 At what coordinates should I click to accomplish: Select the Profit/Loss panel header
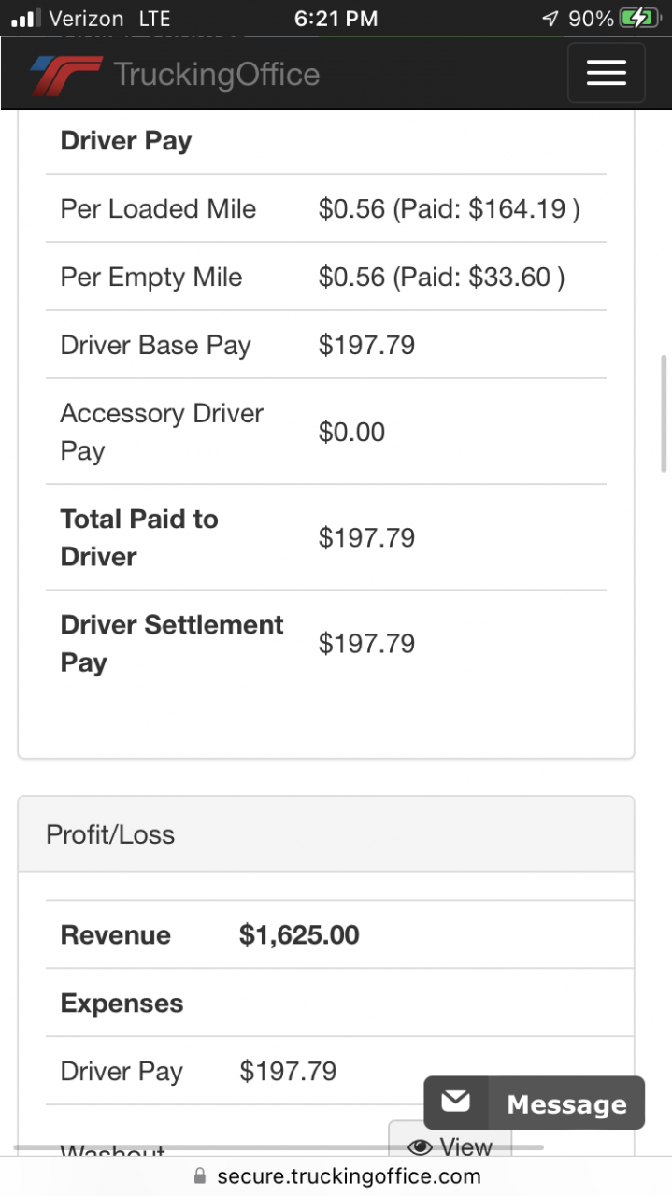tap(326, 834)
